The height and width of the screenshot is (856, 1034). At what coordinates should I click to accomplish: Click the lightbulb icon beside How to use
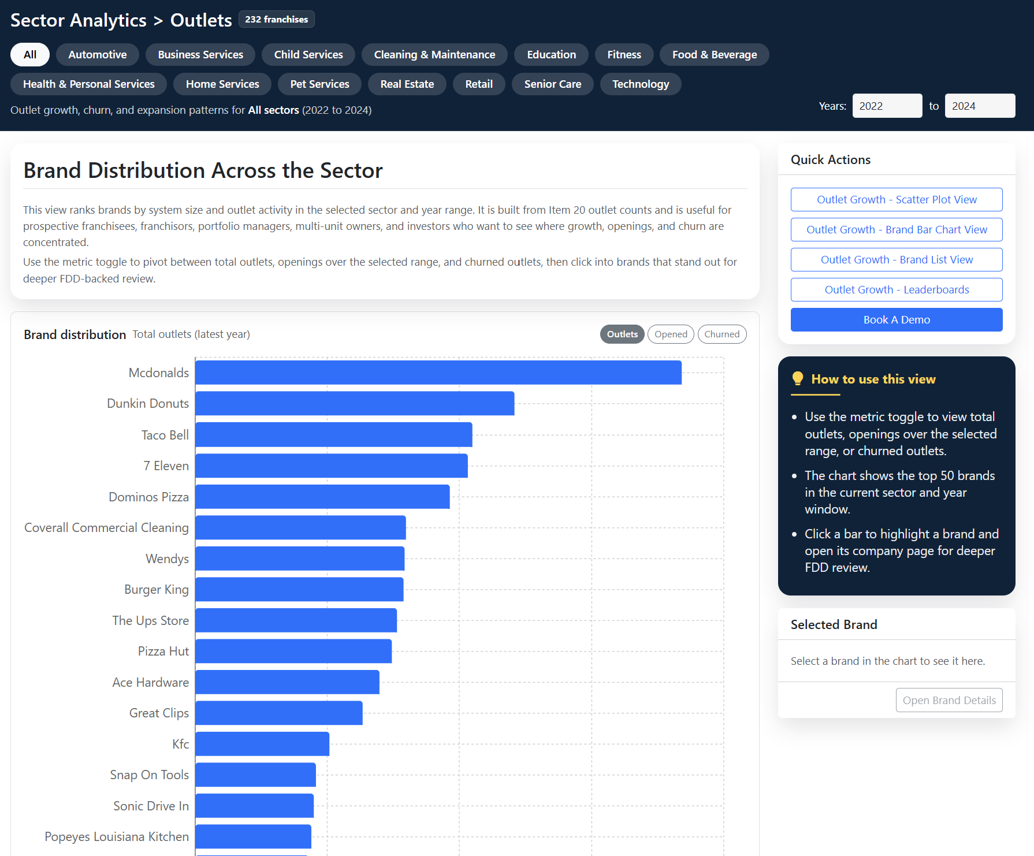tap(798, 379)
